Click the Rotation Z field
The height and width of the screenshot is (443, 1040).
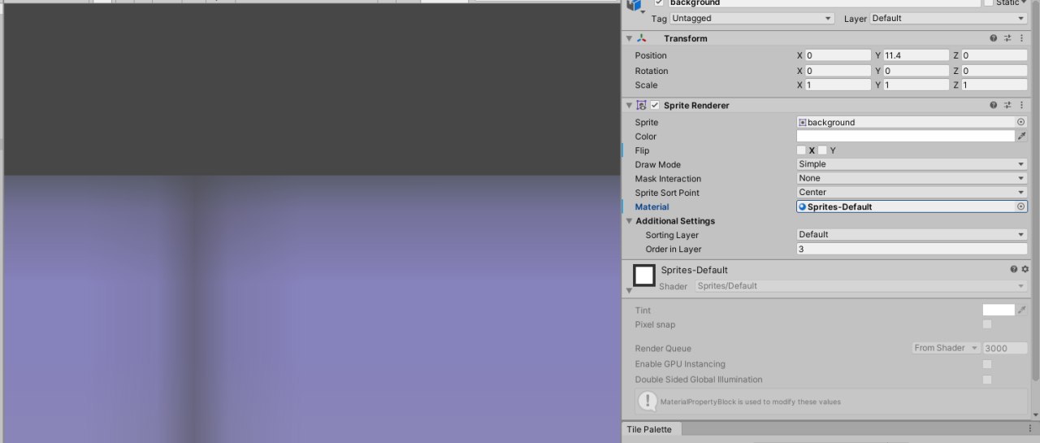coord(994,71)
